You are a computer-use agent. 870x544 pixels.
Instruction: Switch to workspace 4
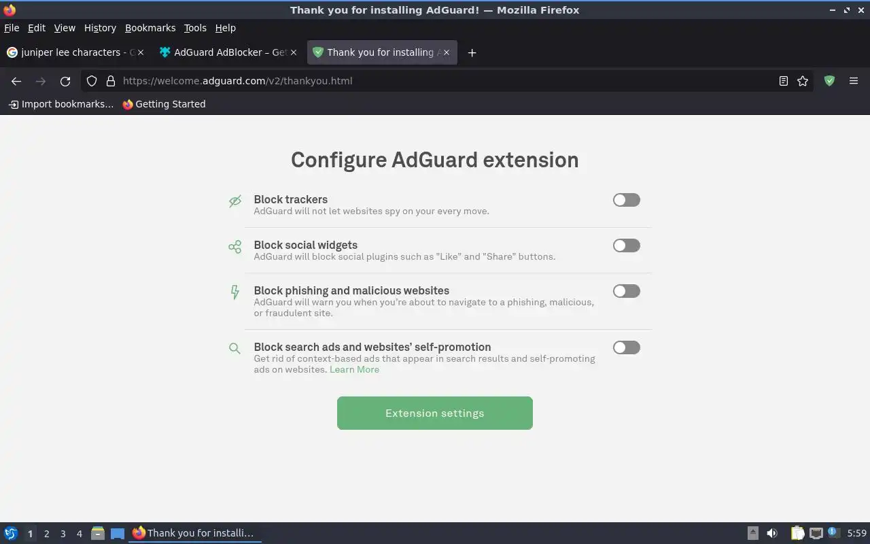[x=79, y=534]
